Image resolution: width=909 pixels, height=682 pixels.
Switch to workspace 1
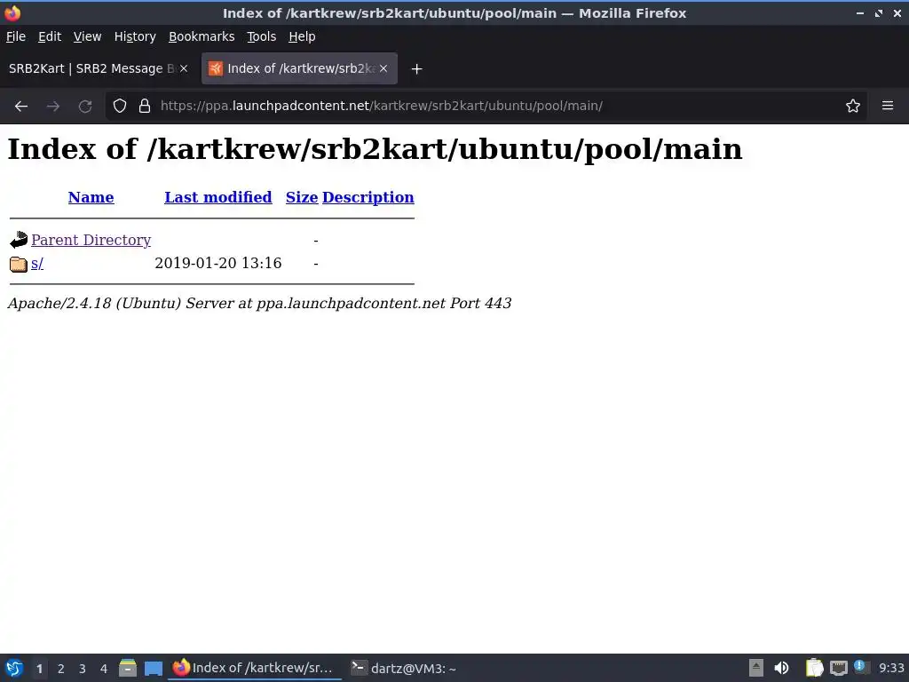point(39,669)
